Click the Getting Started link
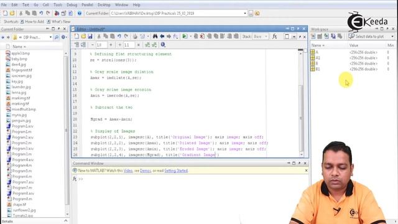 (x=176, y=170)
